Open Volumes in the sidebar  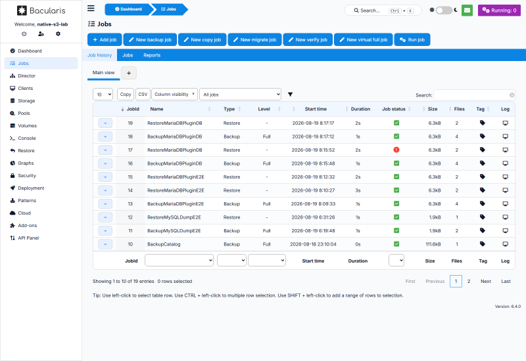(x=41, y=125)
